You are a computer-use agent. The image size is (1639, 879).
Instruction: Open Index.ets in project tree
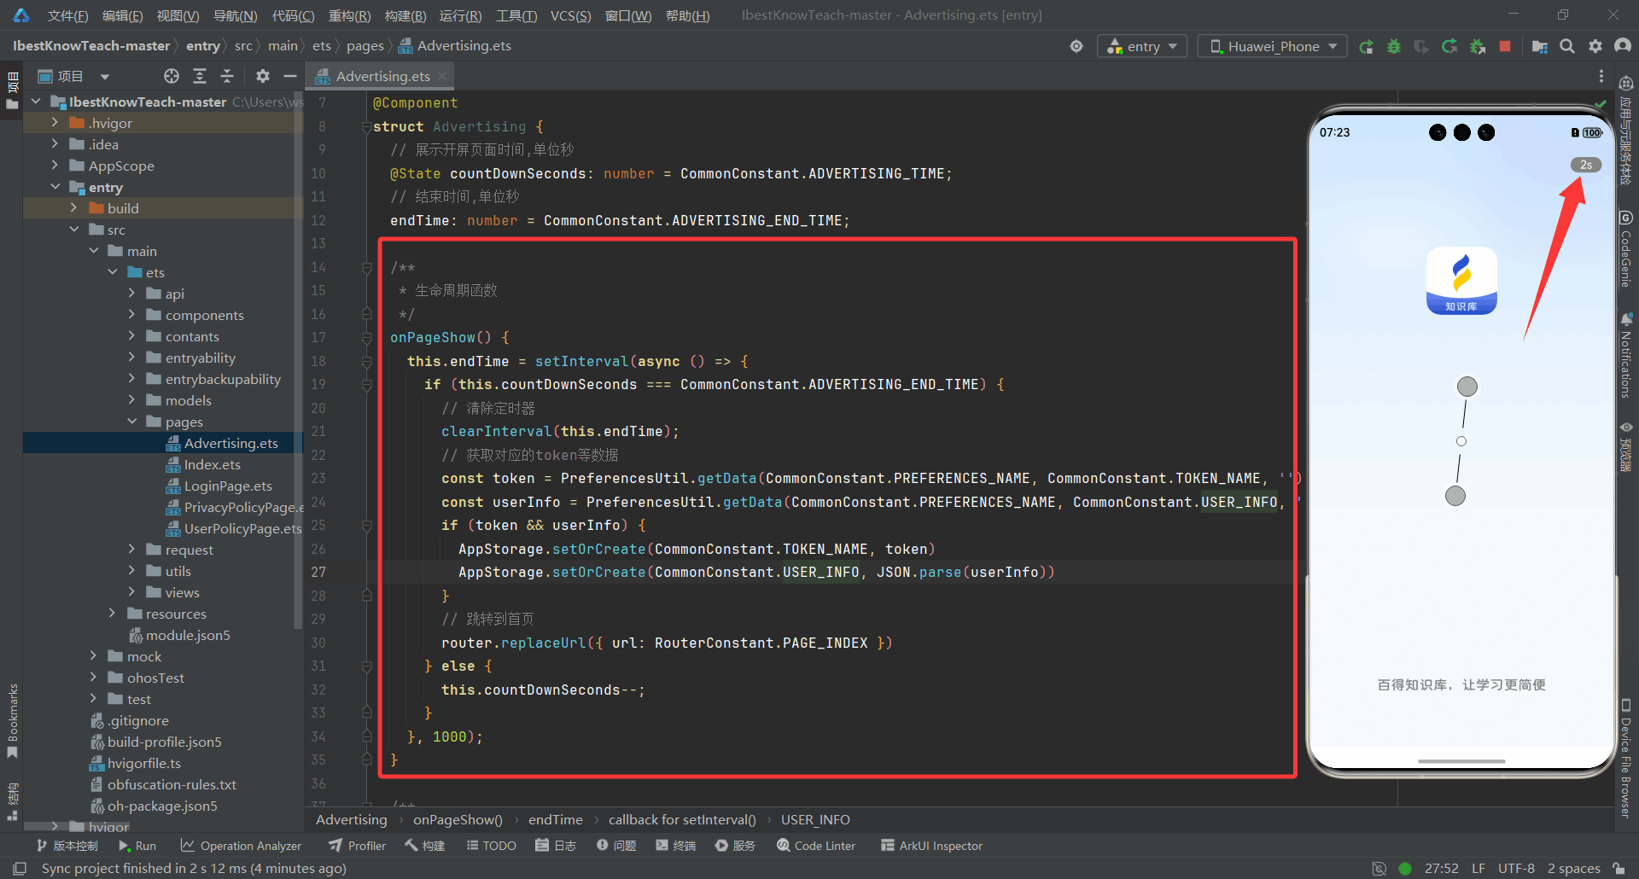tap(212, 464)
